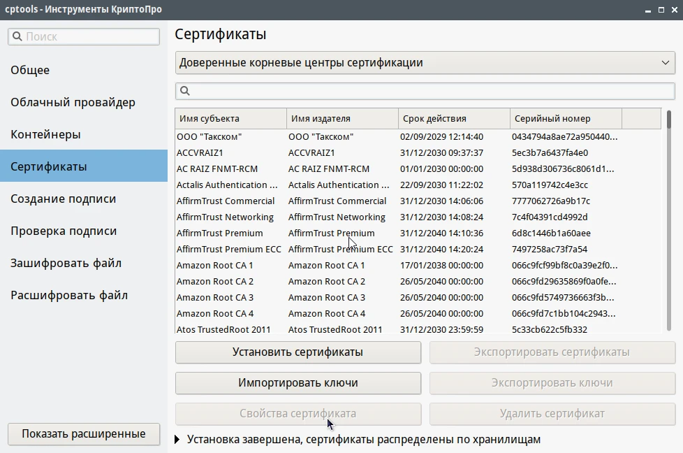Click expiry date 22/09/2030 11:22:02

click(x=441, y=185)
